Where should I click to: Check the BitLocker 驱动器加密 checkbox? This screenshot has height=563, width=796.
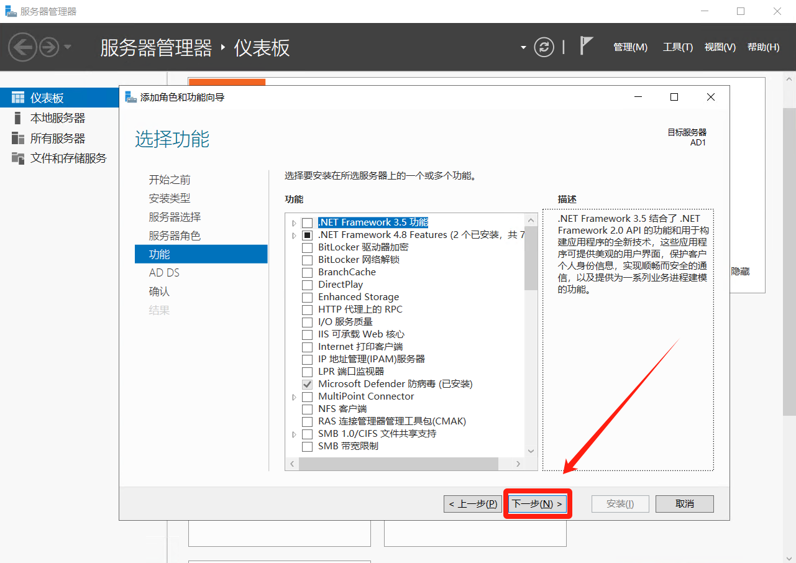tap(307, 247)
